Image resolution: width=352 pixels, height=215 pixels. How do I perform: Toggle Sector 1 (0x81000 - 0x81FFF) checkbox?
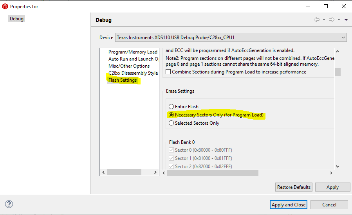pyautogui.click(x=171, y=158)
